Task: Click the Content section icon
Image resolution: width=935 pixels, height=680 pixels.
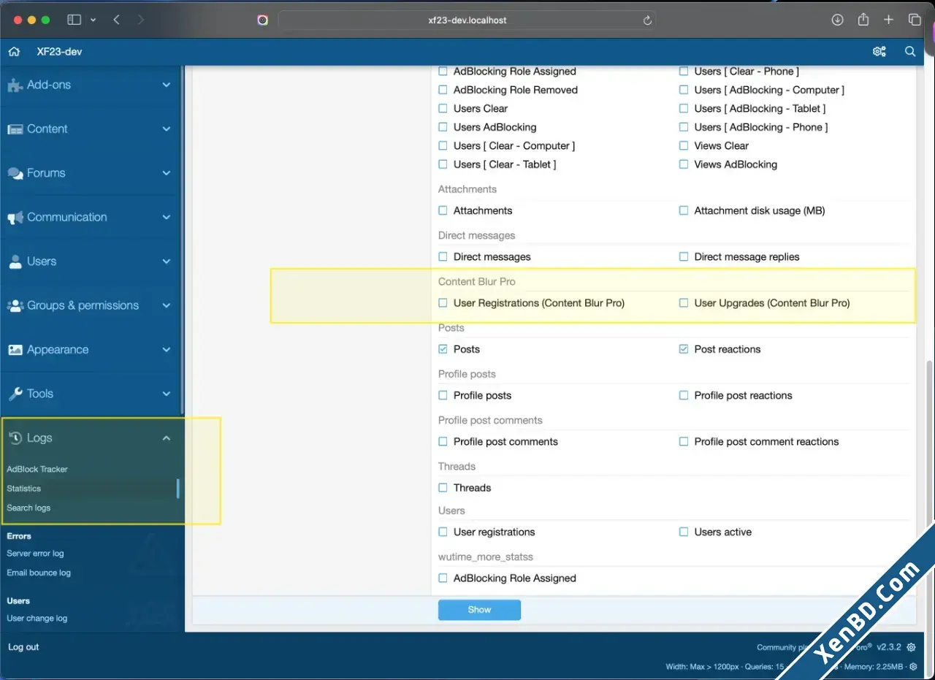Action: pyautogui.click(x=15, y=129)
